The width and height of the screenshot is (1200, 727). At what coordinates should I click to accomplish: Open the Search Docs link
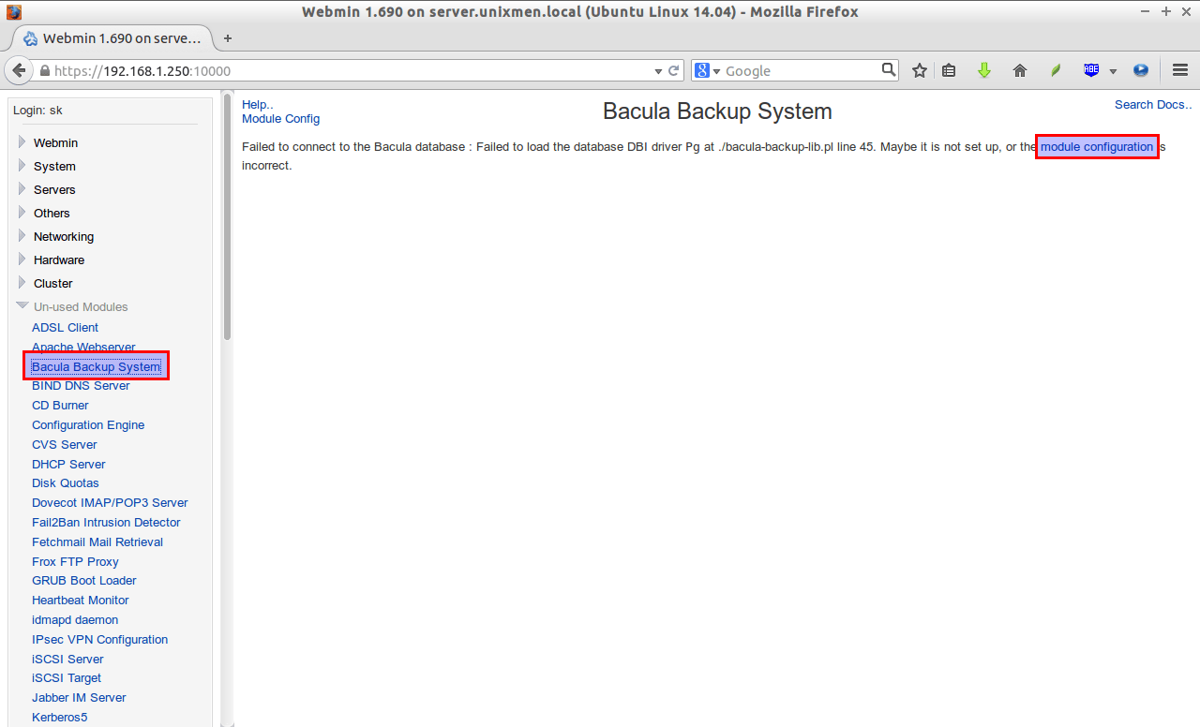[x=1152, y=105]
